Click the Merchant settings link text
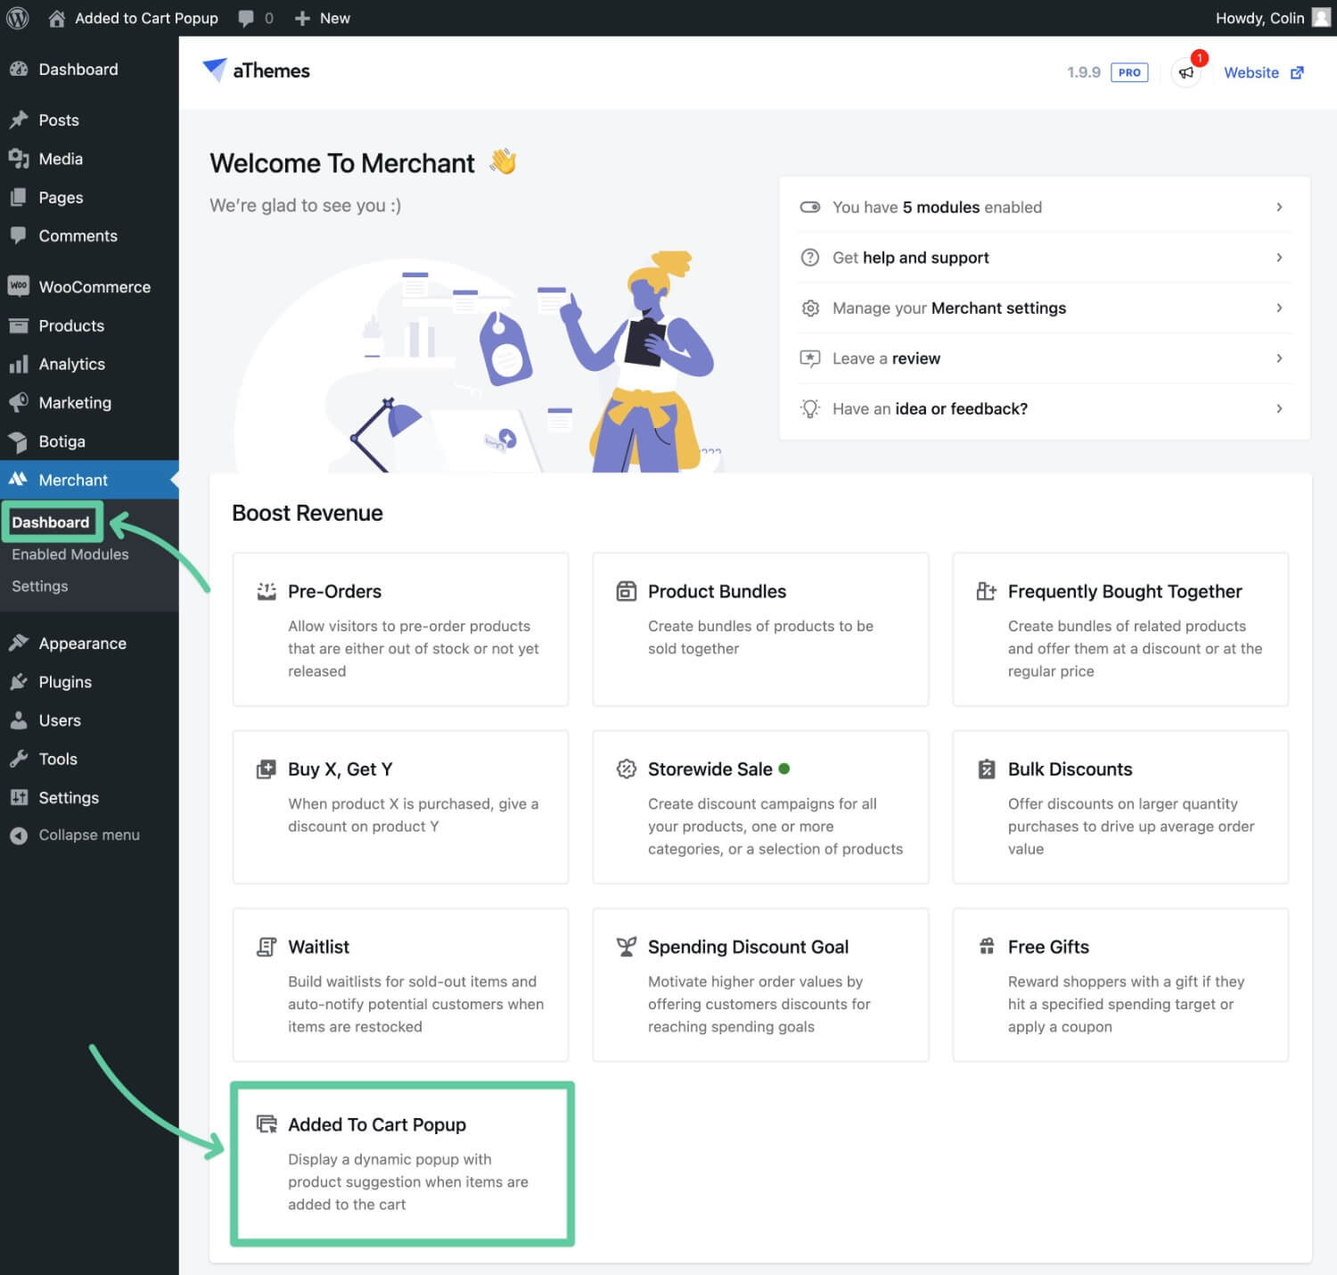 pos(998,308)
